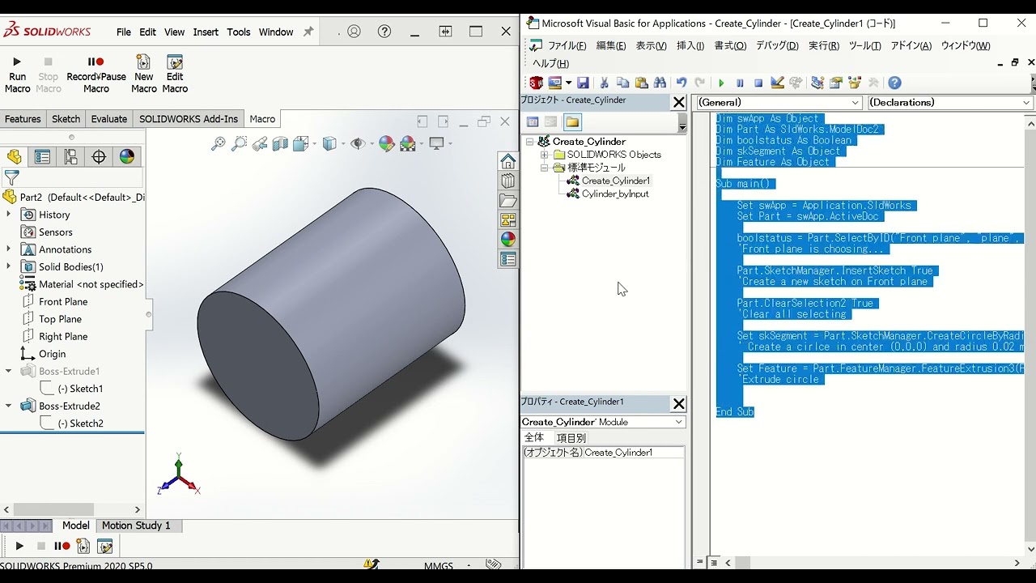Switch to the Evaluate tab

[x=108, y=119]
